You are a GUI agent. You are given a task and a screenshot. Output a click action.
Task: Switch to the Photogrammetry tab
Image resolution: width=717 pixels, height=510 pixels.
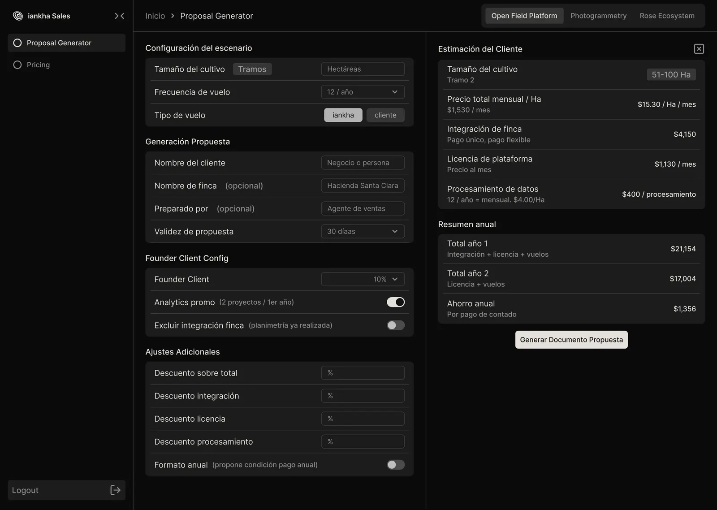599,16
